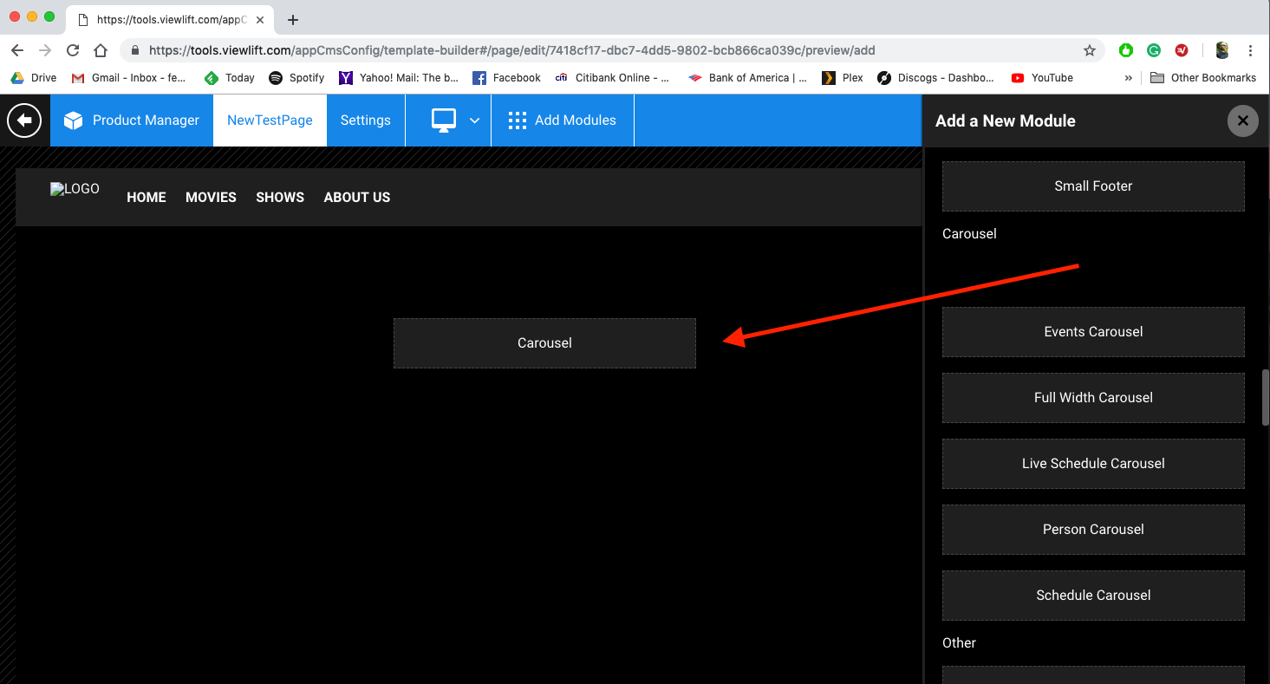Viewport: 1270px width, 684px height.
Task: Select the desktop monitor preview icon
Action: (444, 121)
